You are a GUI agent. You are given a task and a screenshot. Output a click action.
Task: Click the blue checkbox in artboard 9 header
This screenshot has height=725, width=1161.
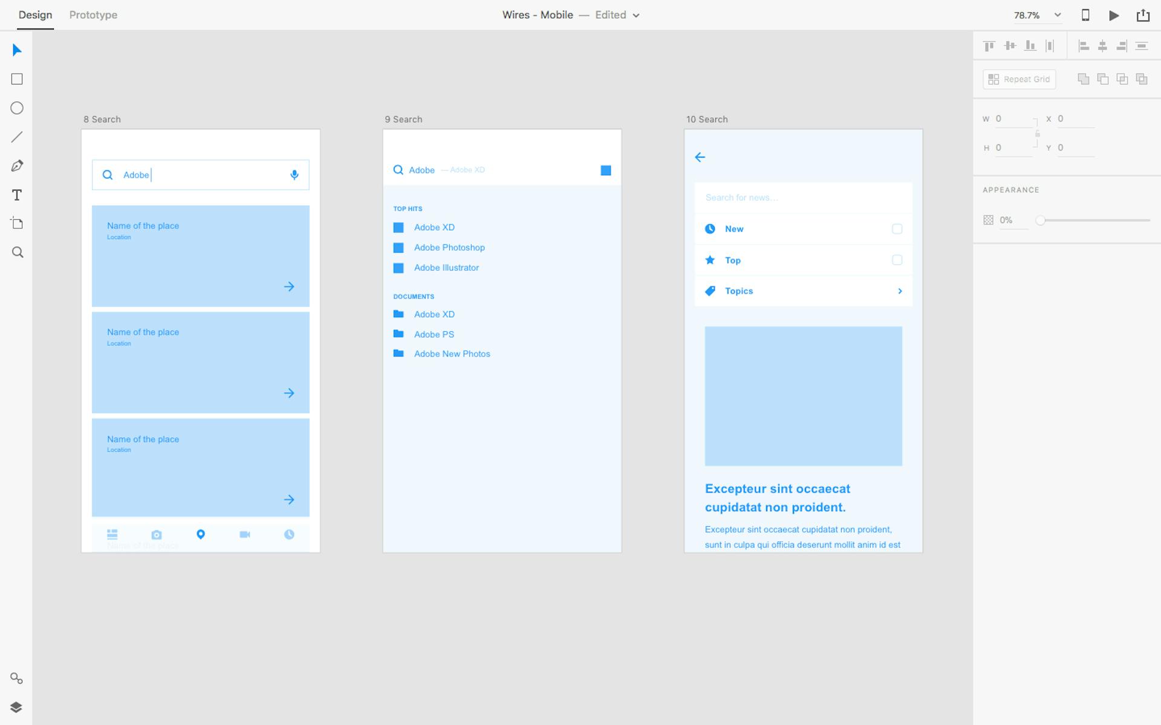[607, 170]
